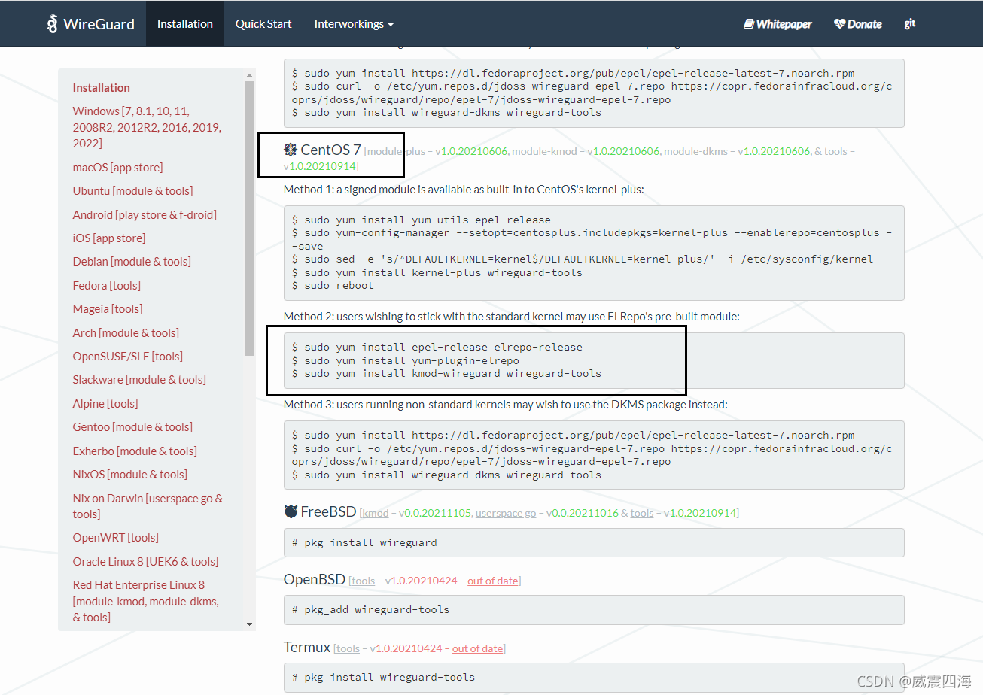Viewport: 983px width, 695px height.
Task: Open the git repository link
Action: point(909,23)
